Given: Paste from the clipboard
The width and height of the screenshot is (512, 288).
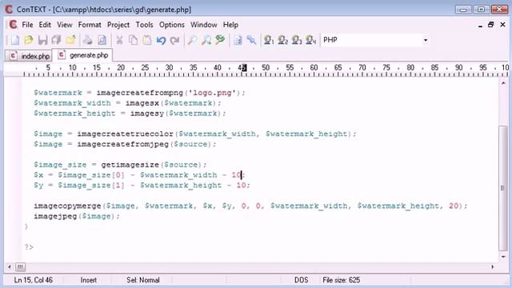Looking at the screenshot, I should tap(147, 40).
